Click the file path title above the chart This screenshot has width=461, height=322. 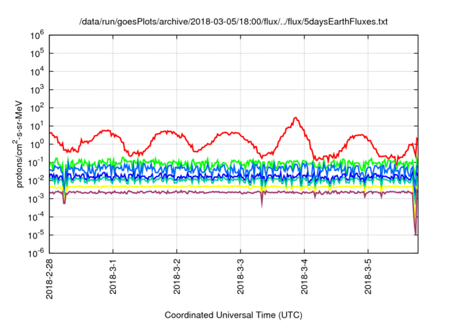coord(233,22)
